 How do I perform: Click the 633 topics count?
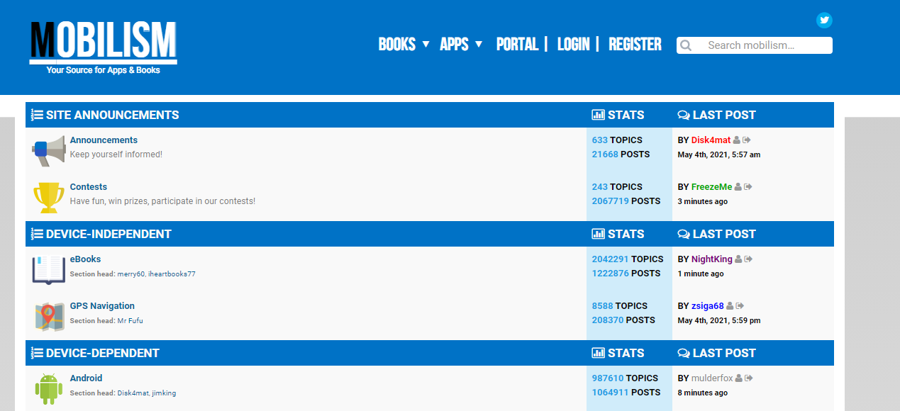coord(600,140)
